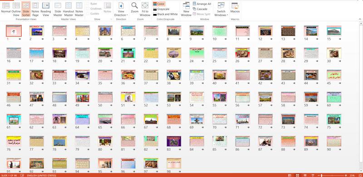The height and width of the screenshot is (177, 363).
Task: Select Notes Page view
Action: tap(35, 9)
